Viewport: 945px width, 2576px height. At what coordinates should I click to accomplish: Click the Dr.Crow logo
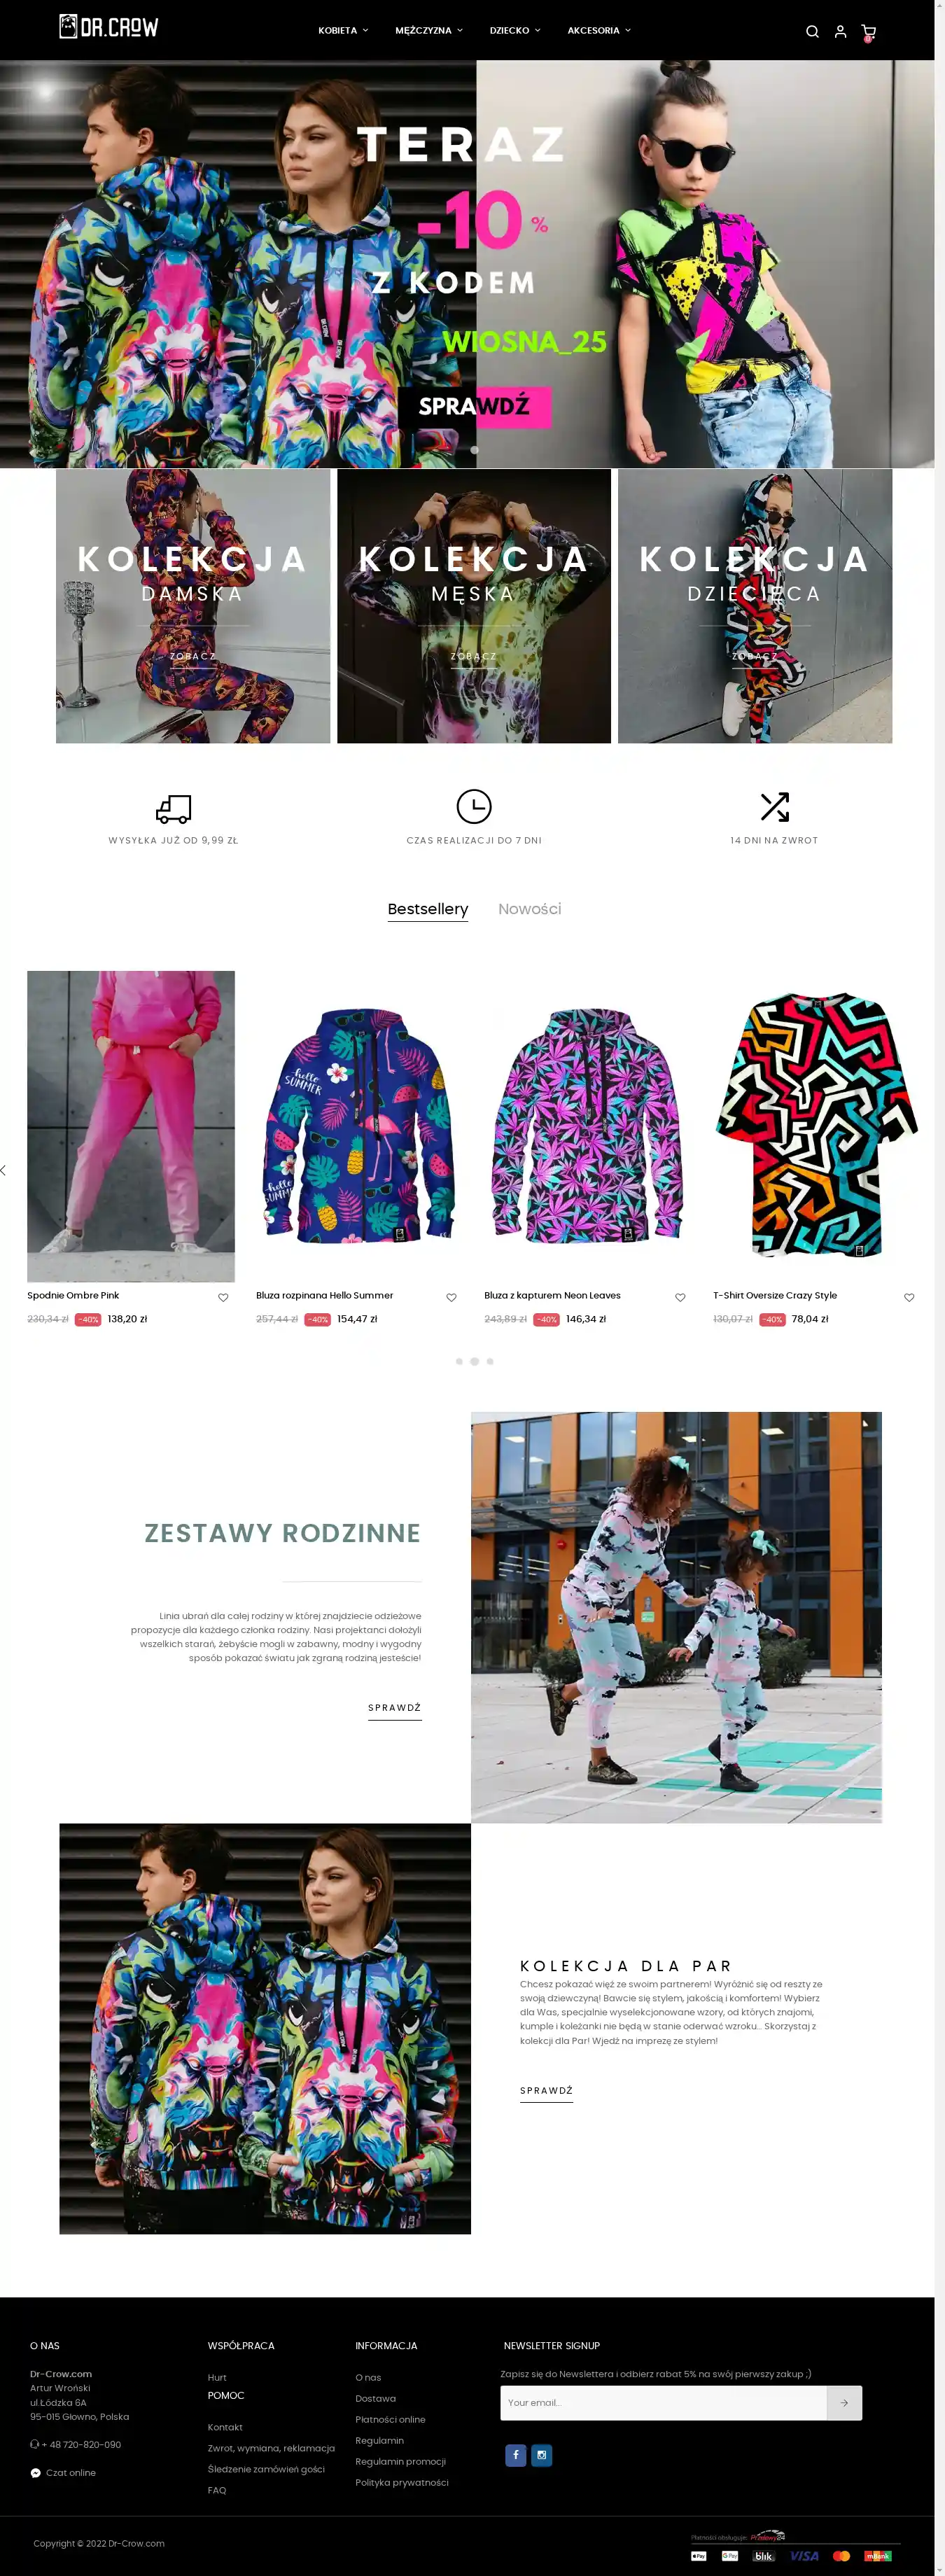click(x=108, y=27)
